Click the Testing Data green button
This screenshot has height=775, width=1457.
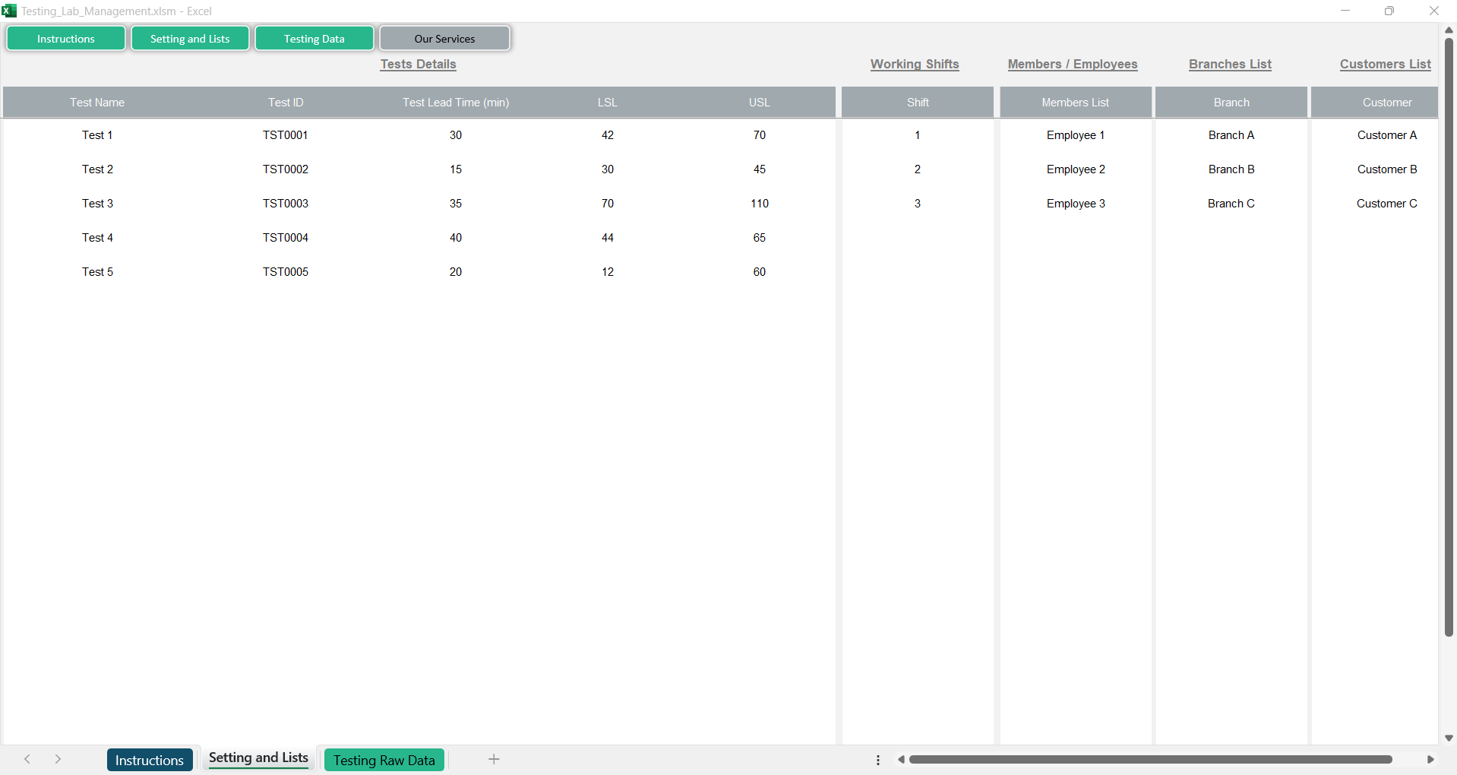[314, 39]
